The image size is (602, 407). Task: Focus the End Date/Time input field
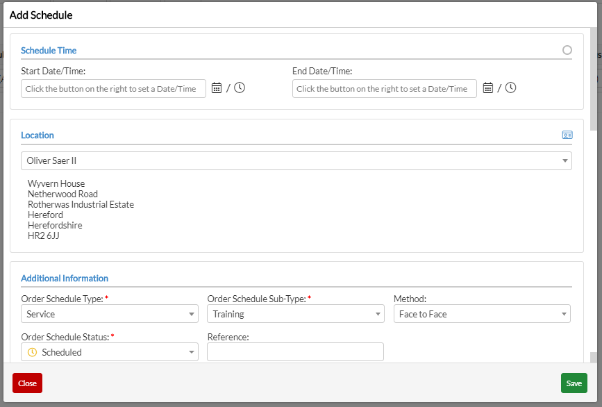[x=384, y=89]
